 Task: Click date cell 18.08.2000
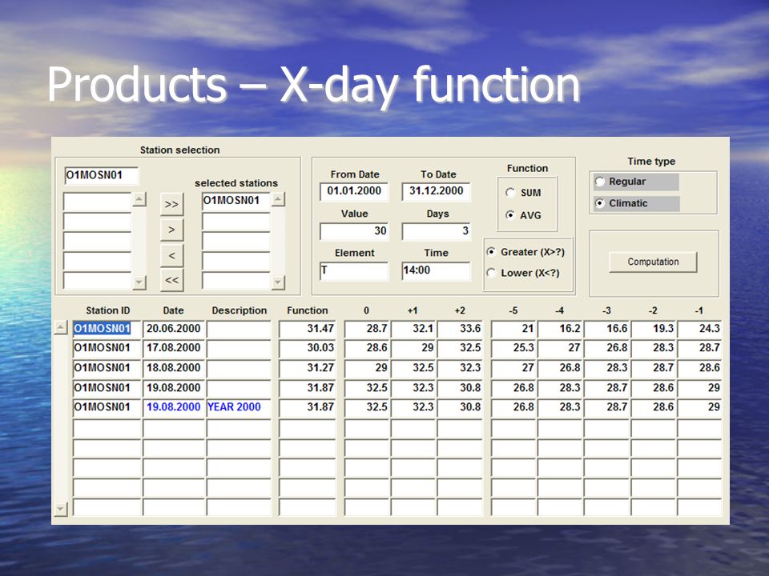(x=174, y=368)
